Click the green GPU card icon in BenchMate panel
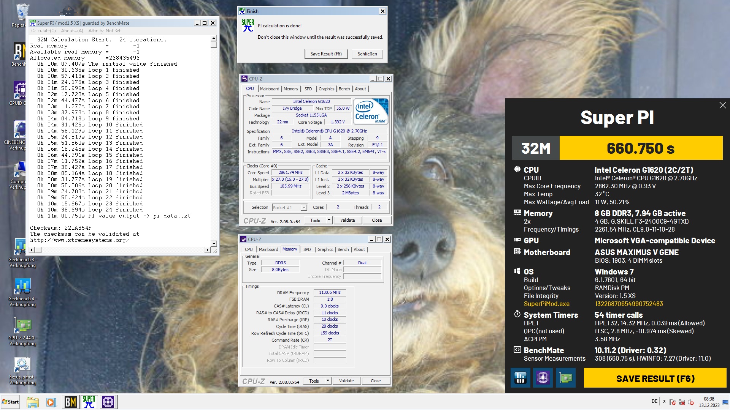Image resolution: width=730 pixels, height=410 pixels. [565, 378]
